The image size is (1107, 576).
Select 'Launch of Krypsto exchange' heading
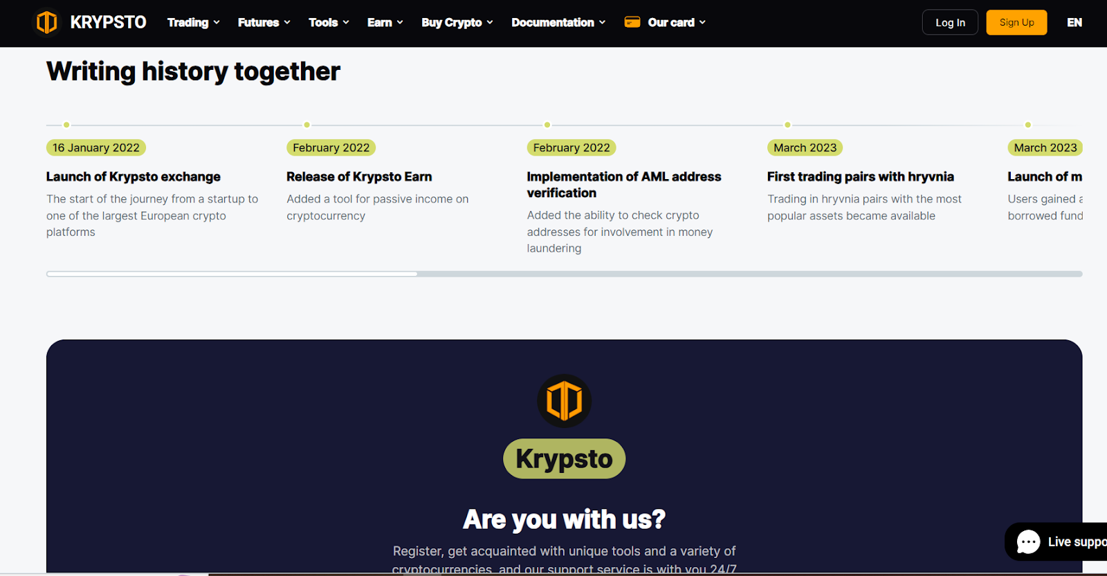134,176
